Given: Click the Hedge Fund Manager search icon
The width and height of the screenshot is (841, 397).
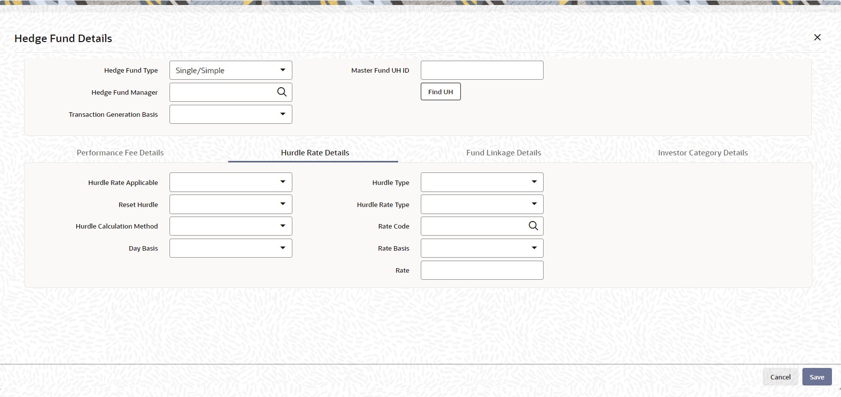Looking at the screenshot, I should [x=282, y=92].
